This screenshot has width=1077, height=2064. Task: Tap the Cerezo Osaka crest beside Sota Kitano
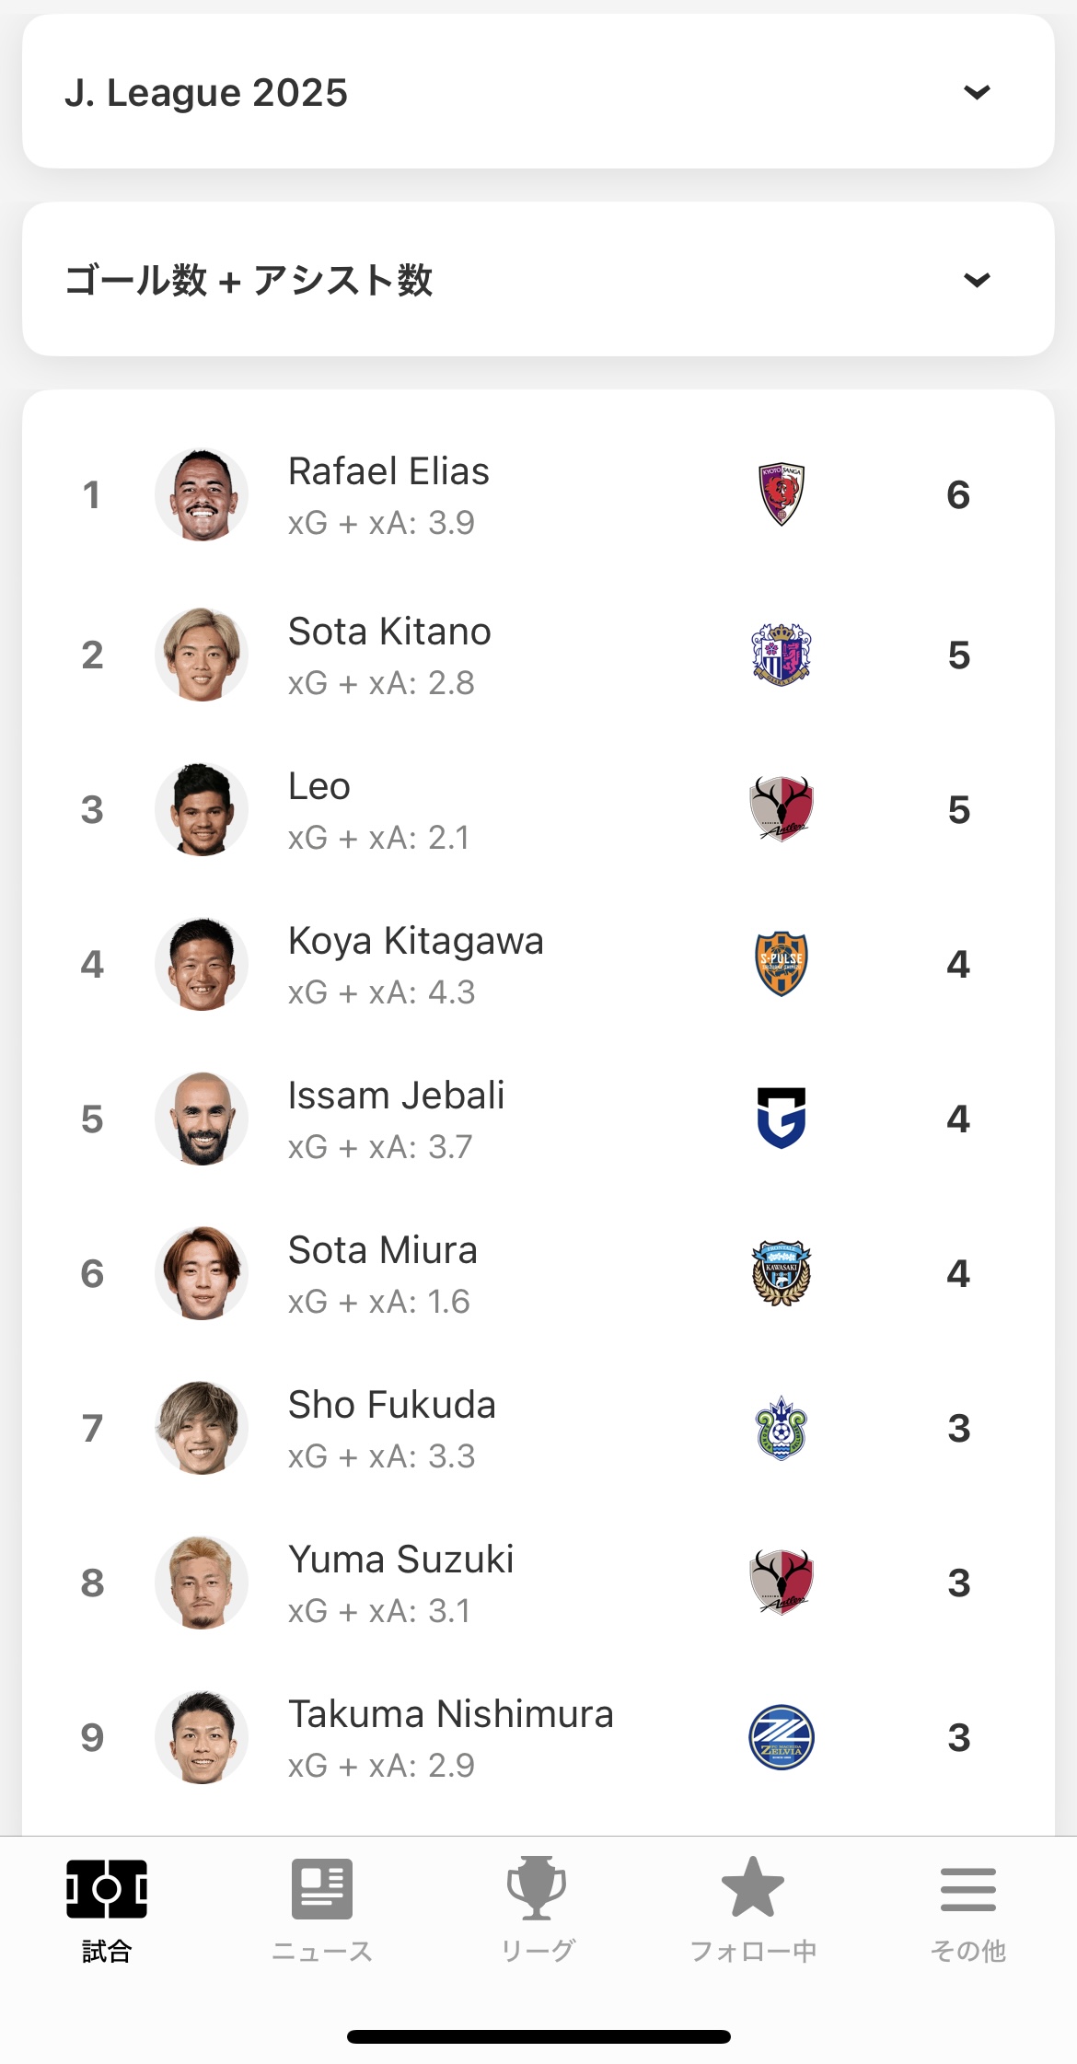(x=782, y=654)
